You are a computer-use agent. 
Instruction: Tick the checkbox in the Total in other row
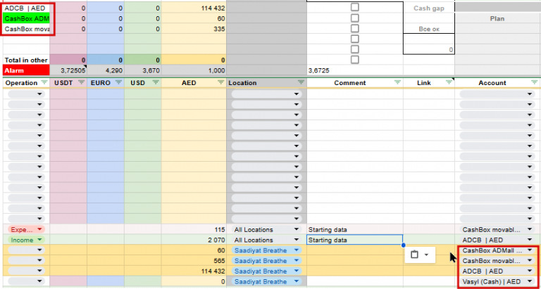click(x=354, y=60)
